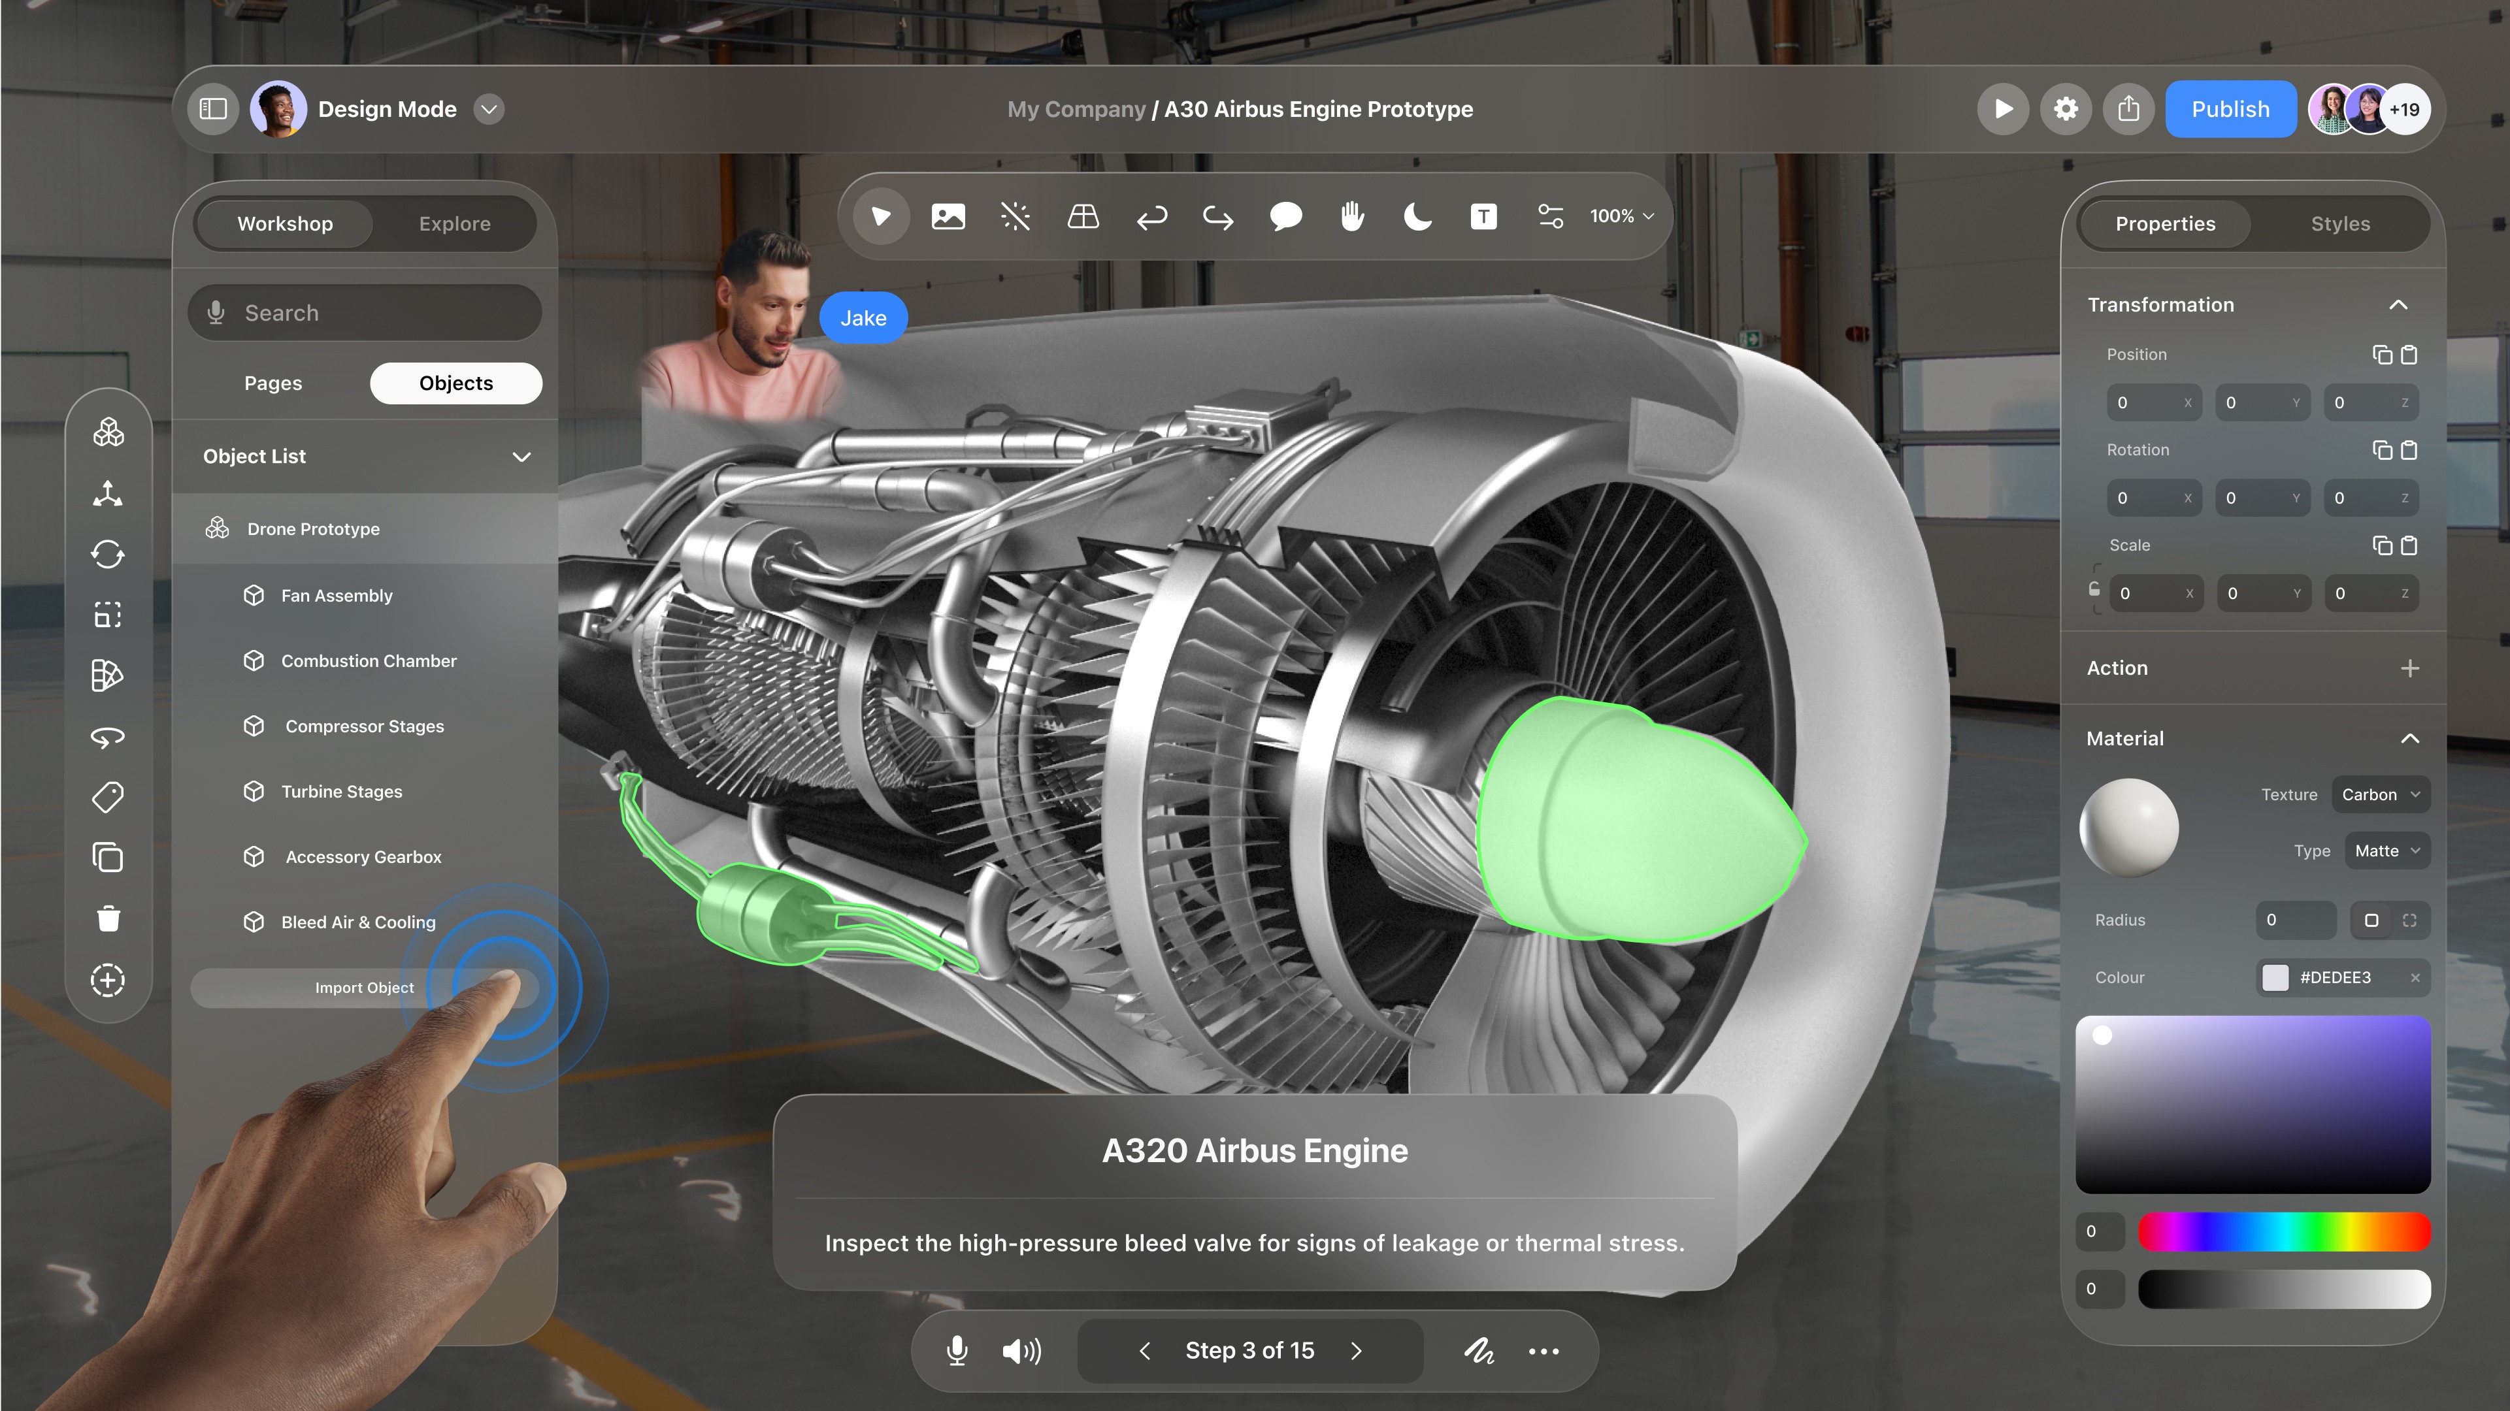Click the rainbow hue slider
Screen dimensions: 2510x1411
tap(2283, 1232)
